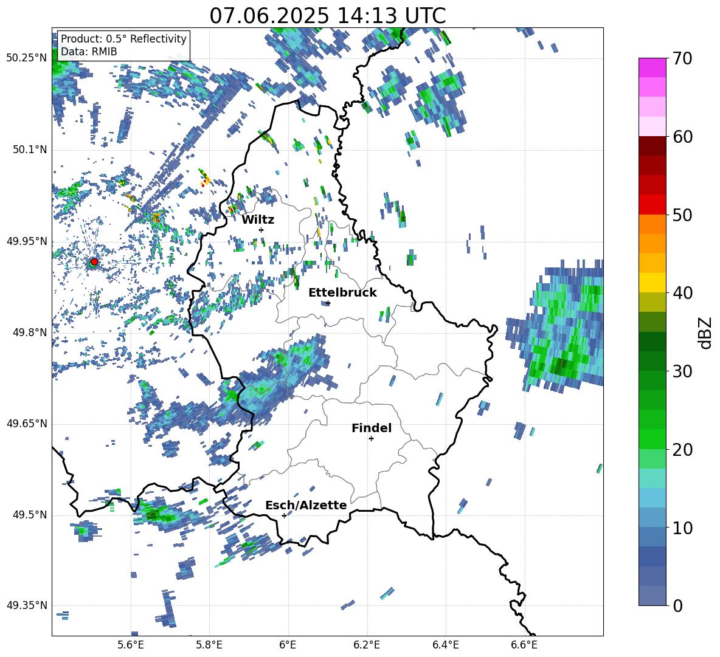This screenshot has width=720, height=657.
Task: Click the 49.35°N latitude tick label
Action: point(27,605)
